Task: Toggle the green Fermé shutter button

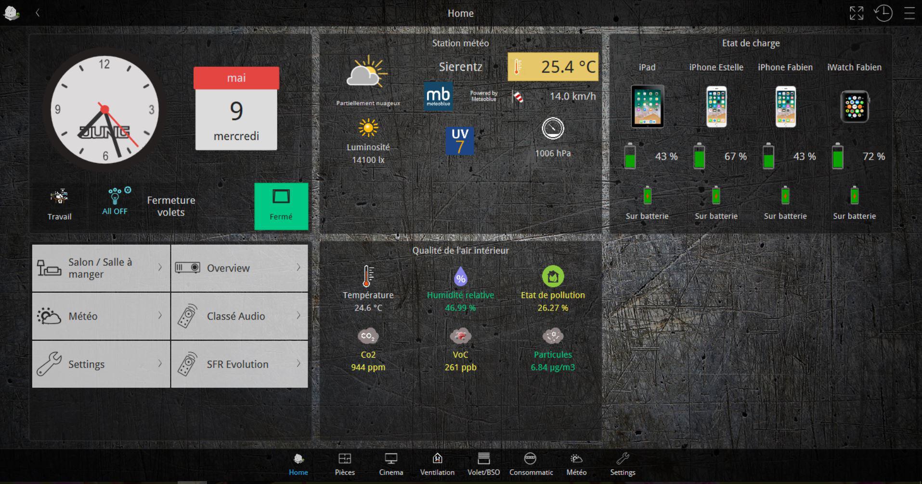Action: (x=281, y=206)
